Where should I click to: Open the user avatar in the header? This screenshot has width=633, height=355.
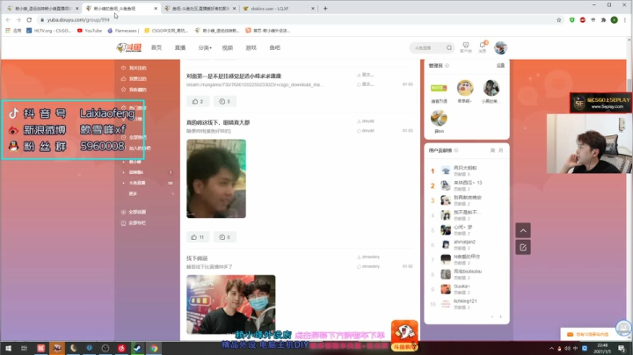[x=500, y=47]
